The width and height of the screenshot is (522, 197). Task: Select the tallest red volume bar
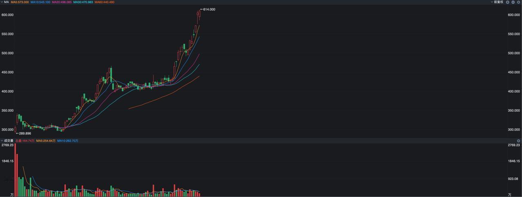click(x=15, y=170)
